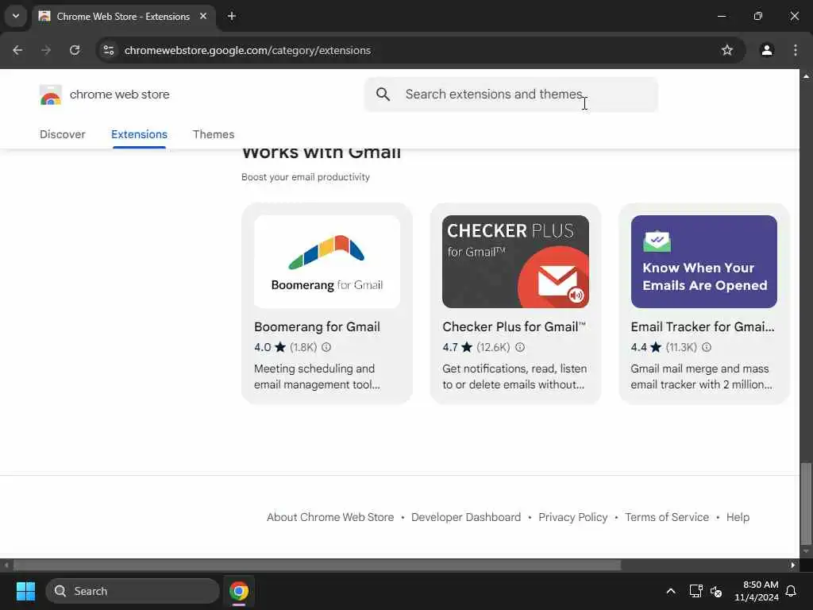The height and width of the screenshot is (610, 813).
Task: Click the Boomerang for Gmail title
Action: point(317,326)
